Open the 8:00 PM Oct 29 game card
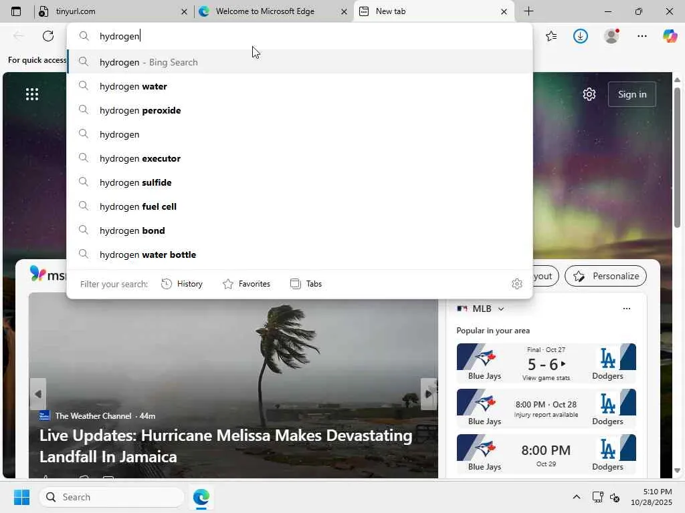This screenshot has height=513, width=685. pyautogui.click(x=546, y=454)
